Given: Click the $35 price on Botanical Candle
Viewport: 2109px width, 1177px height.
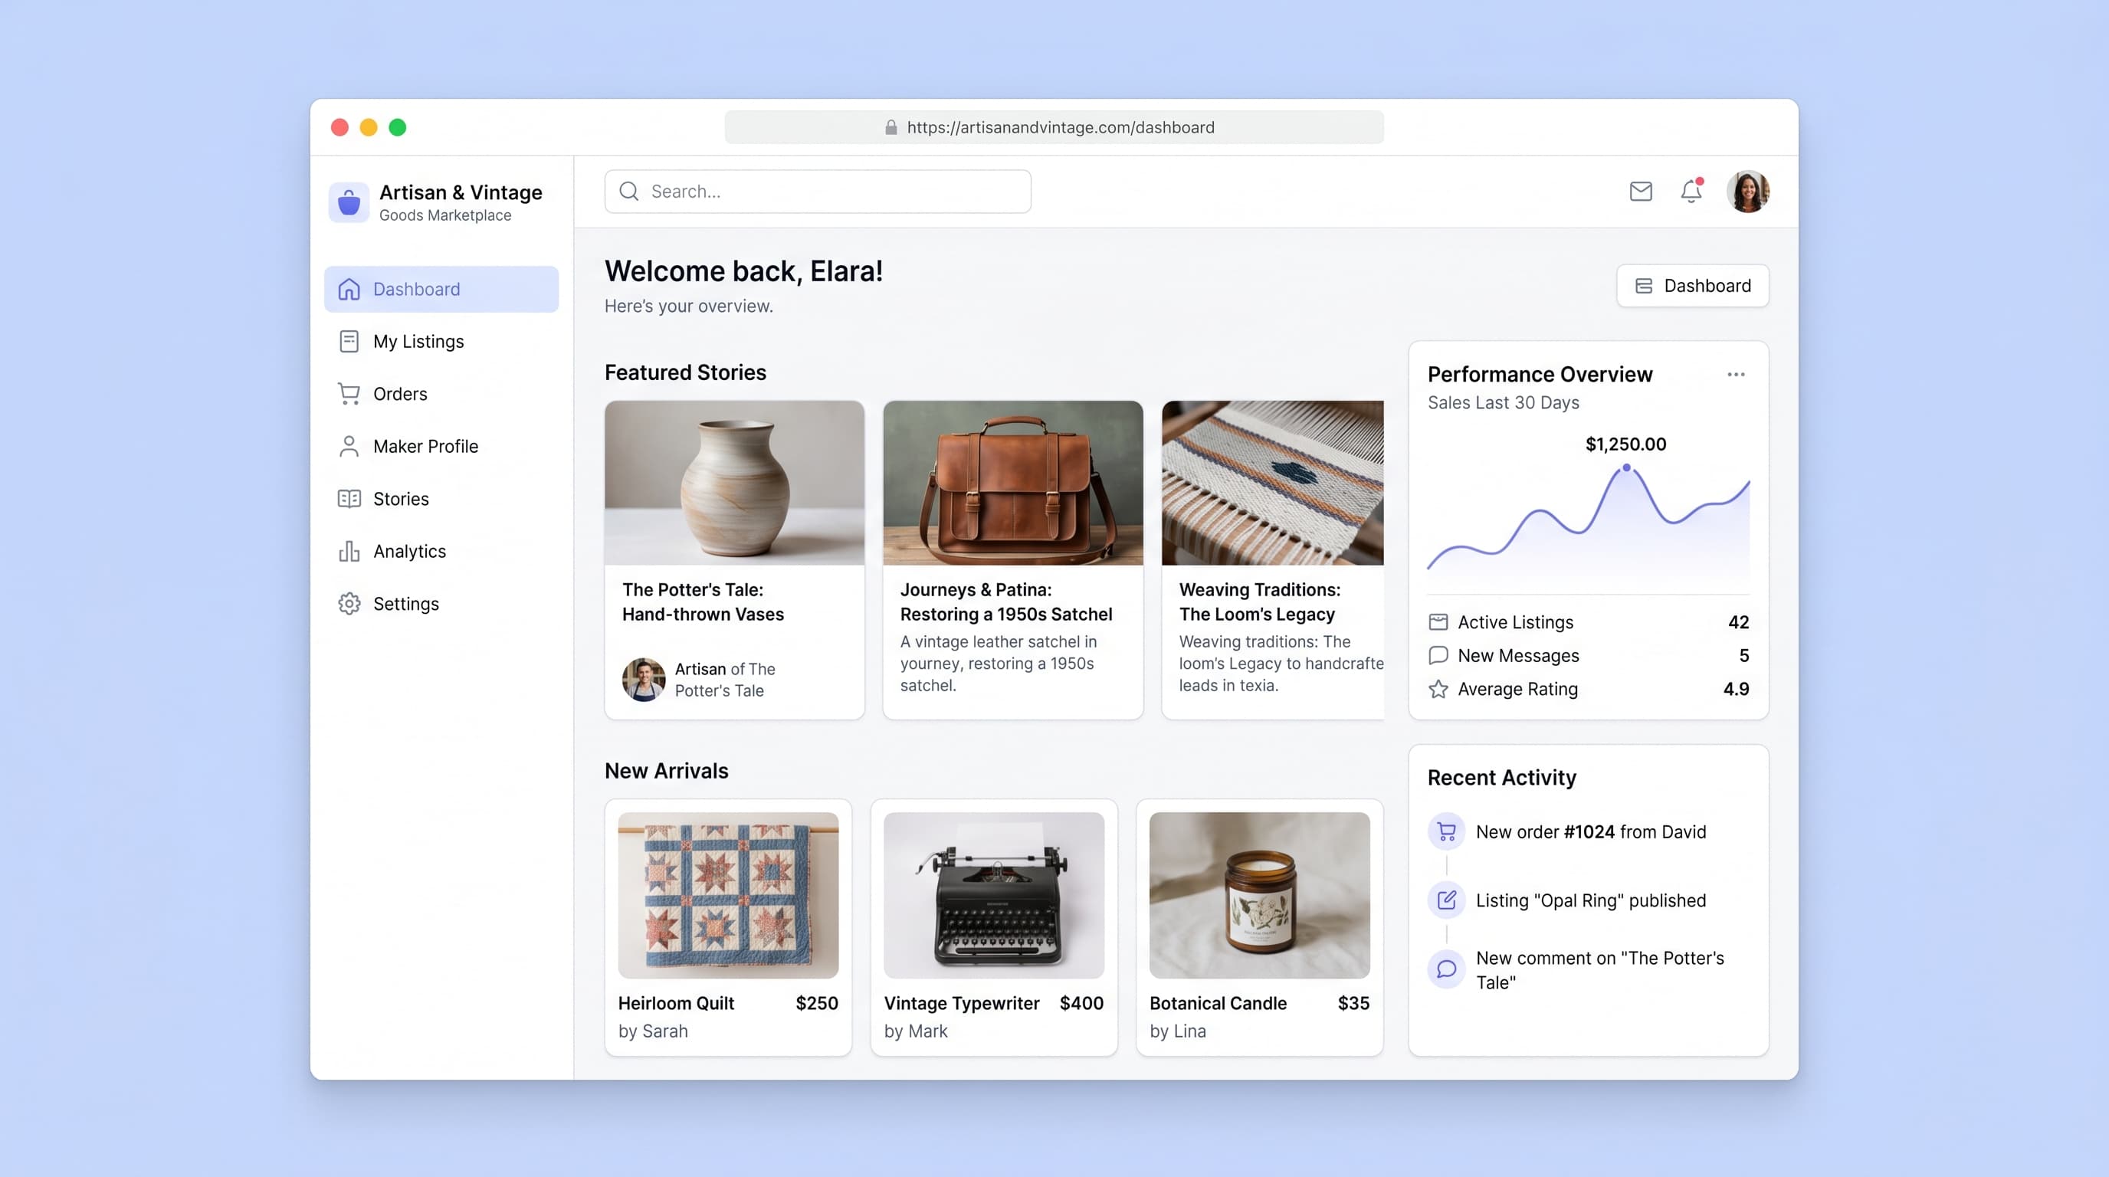Looking at the screenshot, I should coord(1353,1004).
